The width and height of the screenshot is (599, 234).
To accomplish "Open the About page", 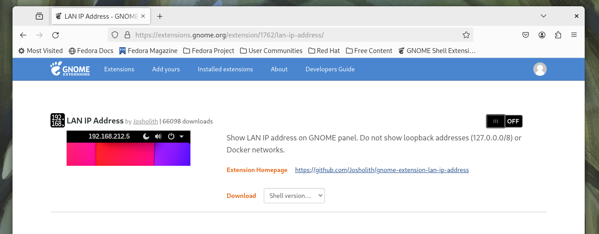I will tap(279, 69).
